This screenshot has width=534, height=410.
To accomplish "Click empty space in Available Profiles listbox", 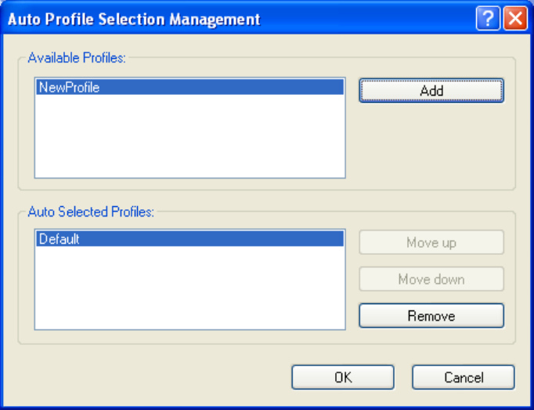I will click(189, 136).
